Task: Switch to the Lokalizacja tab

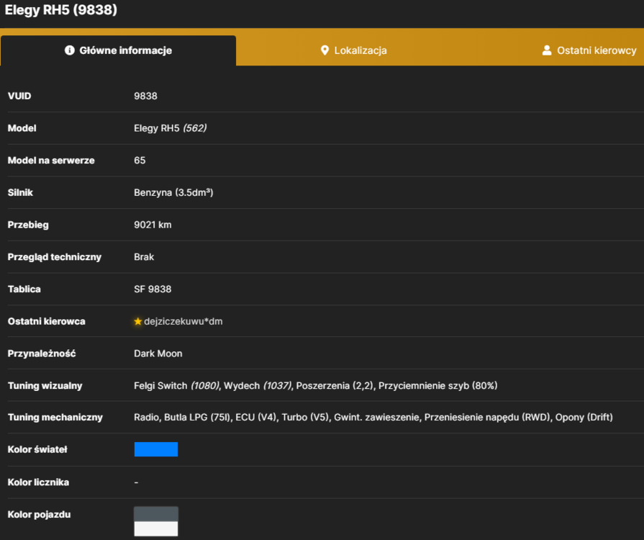Action: [353, 50]
